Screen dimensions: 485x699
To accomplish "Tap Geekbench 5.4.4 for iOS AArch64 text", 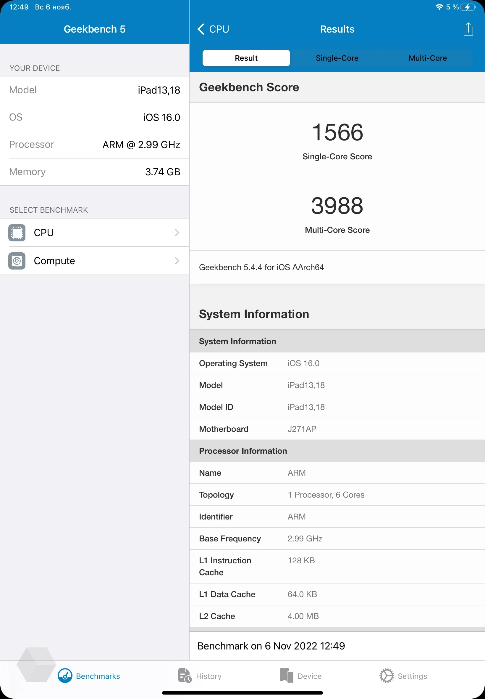I will tap(261, 267).
